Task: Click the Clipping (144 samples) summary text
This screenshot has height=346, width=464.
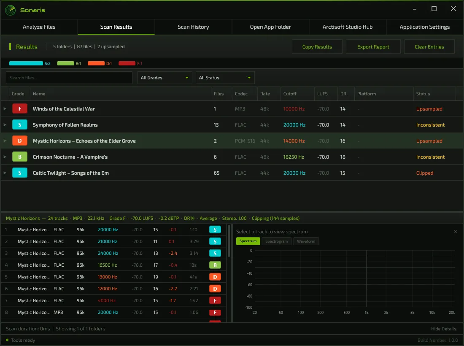Action: point(275,219)
